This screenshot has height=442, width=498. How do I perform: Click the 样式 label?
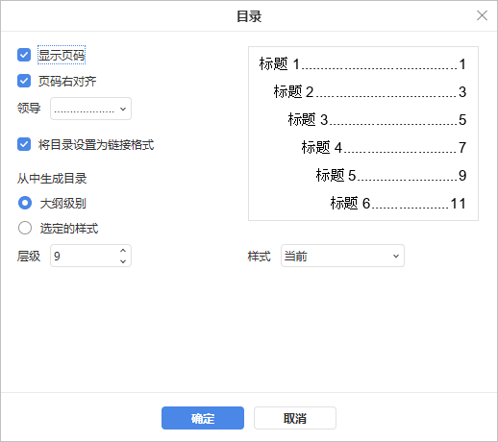click(260, 256)
